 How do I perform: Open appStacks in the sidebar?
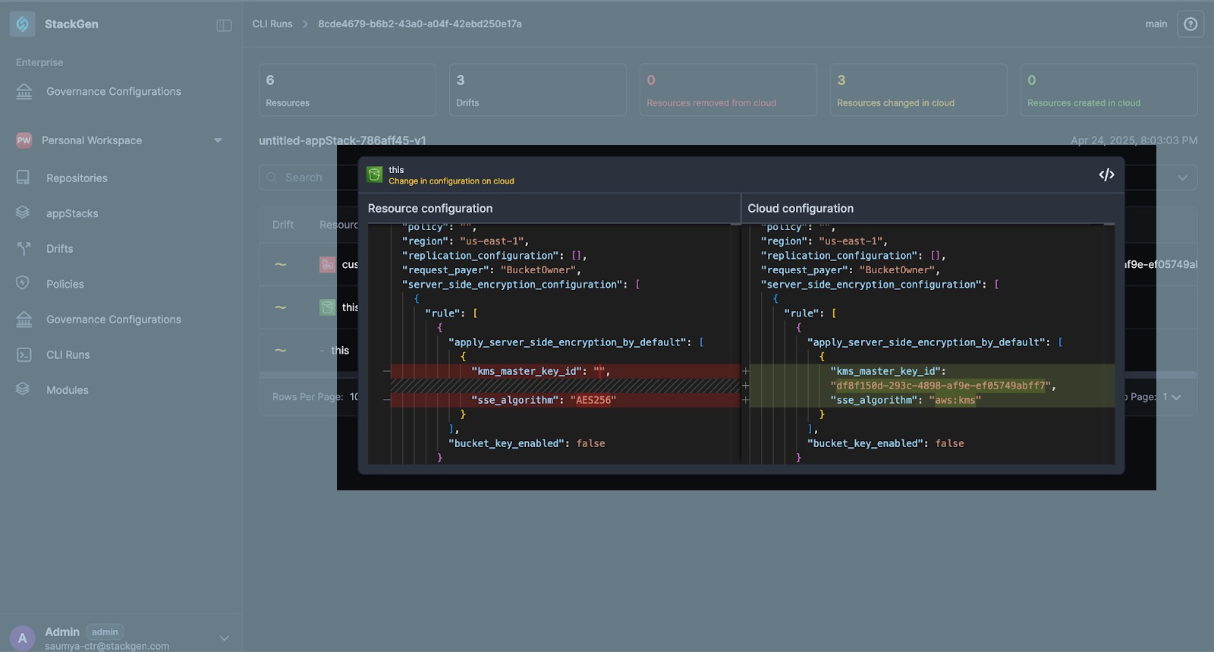click(72, 213)
